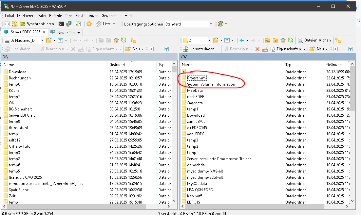Go back in remote panel history
The height and width of the screenshot is (215, 361).
242,40
